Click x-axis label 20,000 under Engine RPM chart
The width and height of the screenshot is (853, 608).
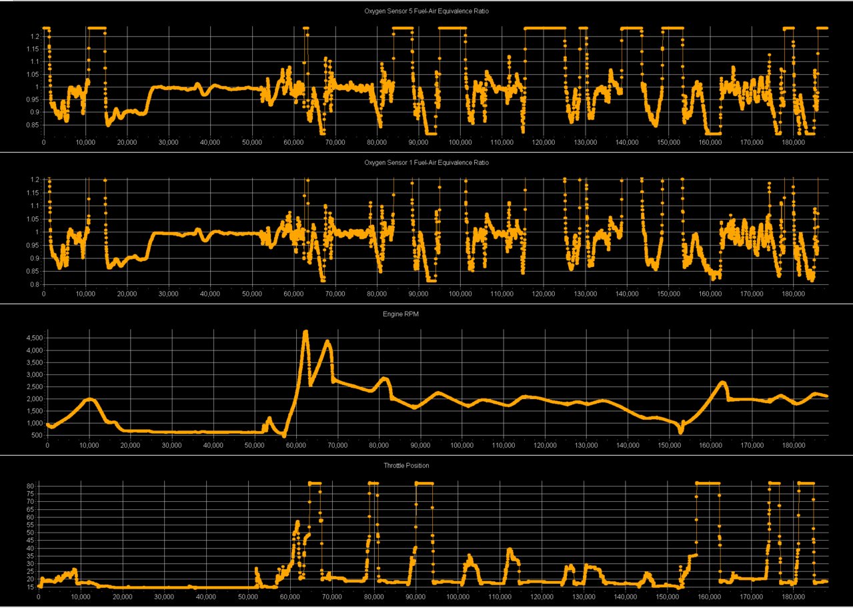click(x=130, y=445)
